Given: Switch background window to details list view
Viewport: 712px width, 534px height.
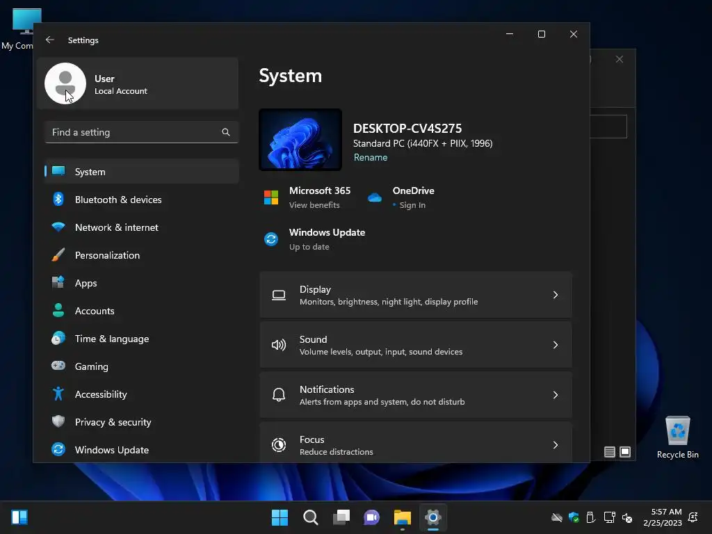Looking at the screenshot, I should click(x=610, y=452).
